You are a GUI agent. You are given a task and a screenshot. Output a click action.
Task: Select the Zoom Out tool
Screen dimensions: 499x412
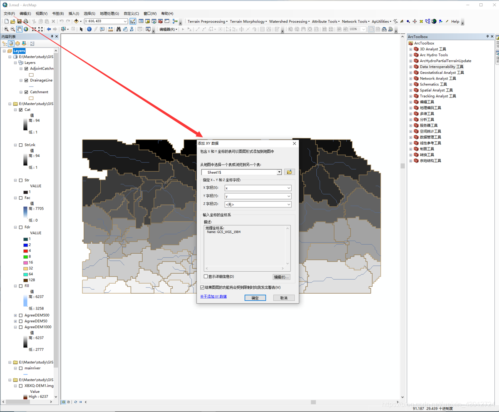[13, 29]
